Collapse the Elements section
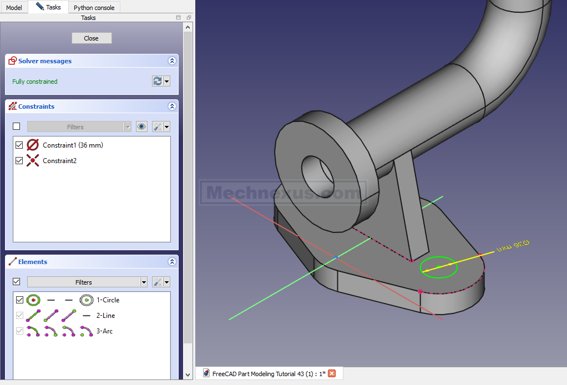Viewport: 567px width, 385px height. (172, 262)
